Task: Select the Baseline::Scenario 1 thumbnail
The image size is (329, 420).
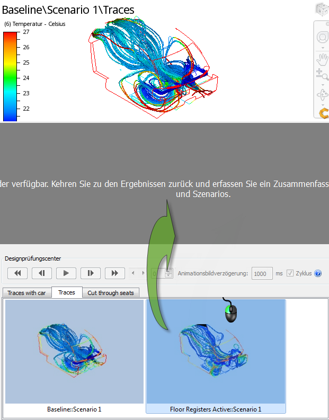Action: pos(75,352)
